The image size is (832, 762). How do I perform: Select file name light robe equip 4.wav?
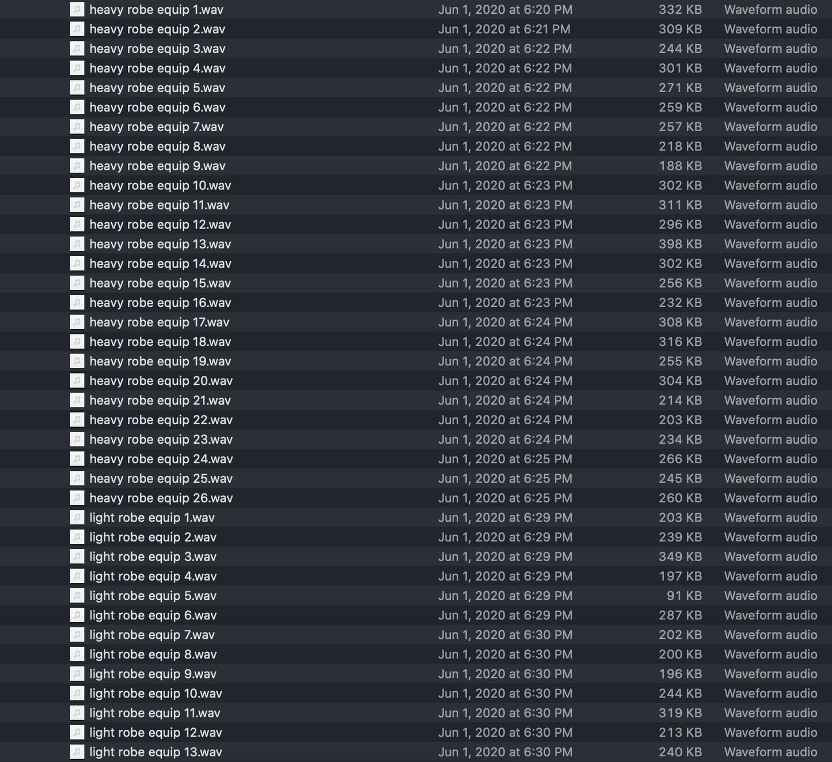(x=153, y=577)
